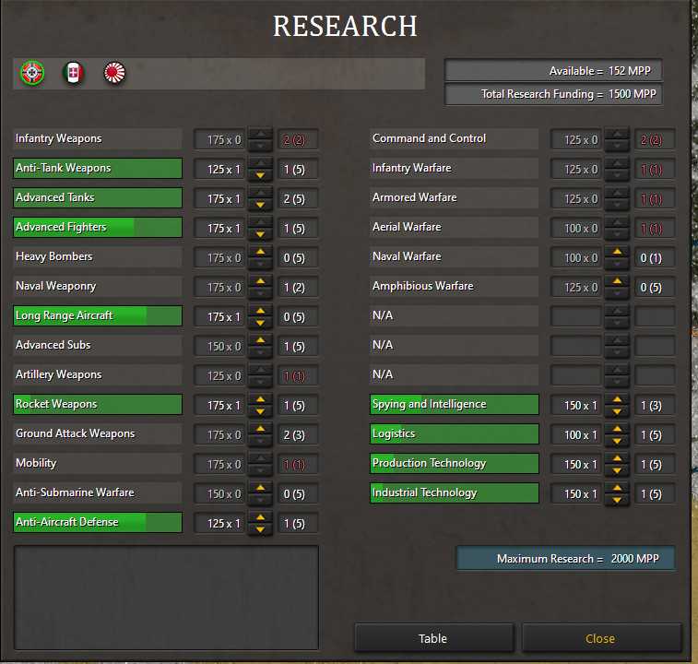Click the Available = 152 MPP field
The width and height of the screenshot is (698, 664).
(x=553, y=71)
